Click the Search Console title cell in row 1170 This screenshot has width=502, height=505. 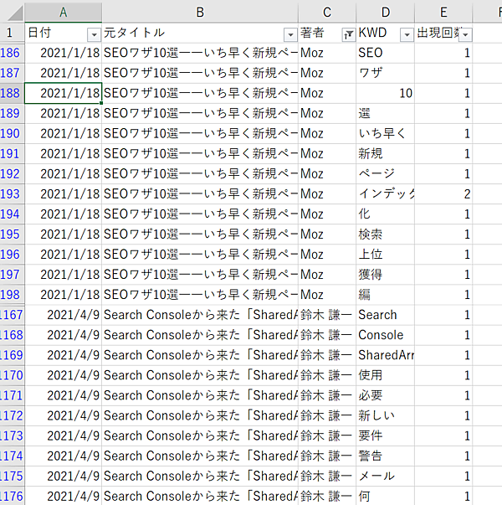[200, 375]
